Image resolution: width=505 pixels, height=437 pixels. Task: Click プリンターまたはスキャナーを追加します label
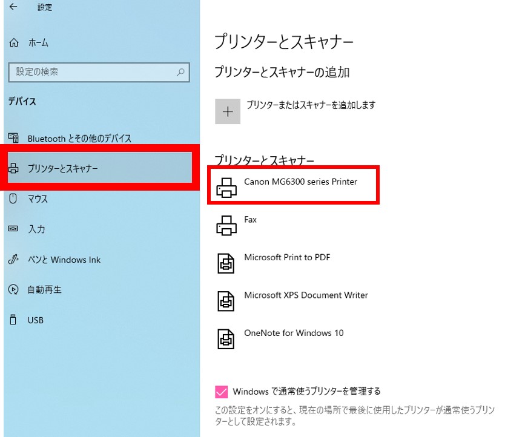click(x=311, y=105)
